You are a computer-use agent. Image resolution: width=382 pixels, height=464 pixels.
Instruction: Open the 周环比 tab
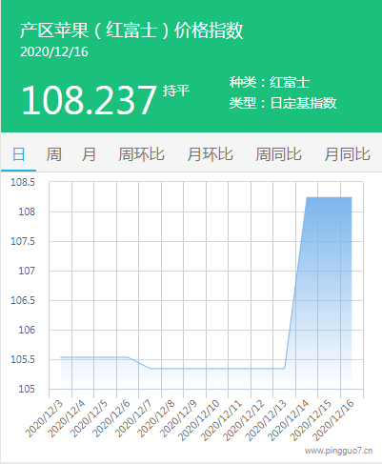tap(141, 154)
